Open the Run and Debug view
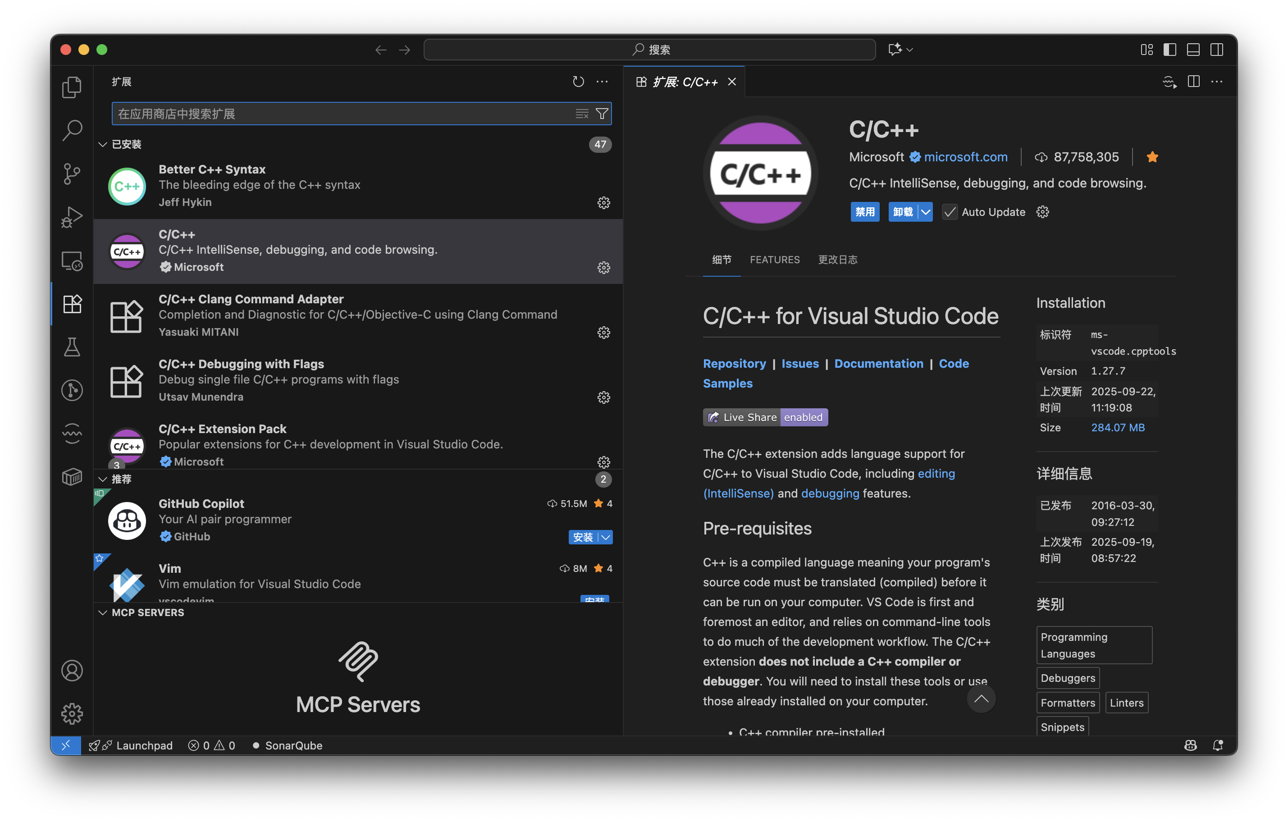 [x=72, y=217]
